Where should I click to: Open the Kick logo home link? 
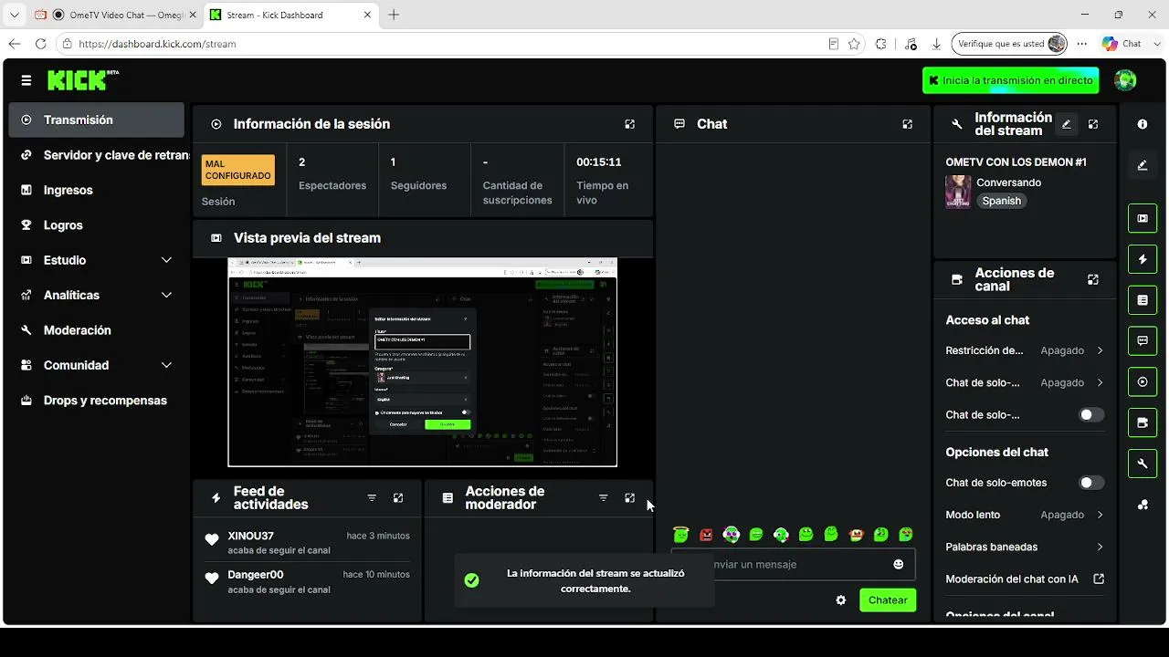[x=83, y=80]
